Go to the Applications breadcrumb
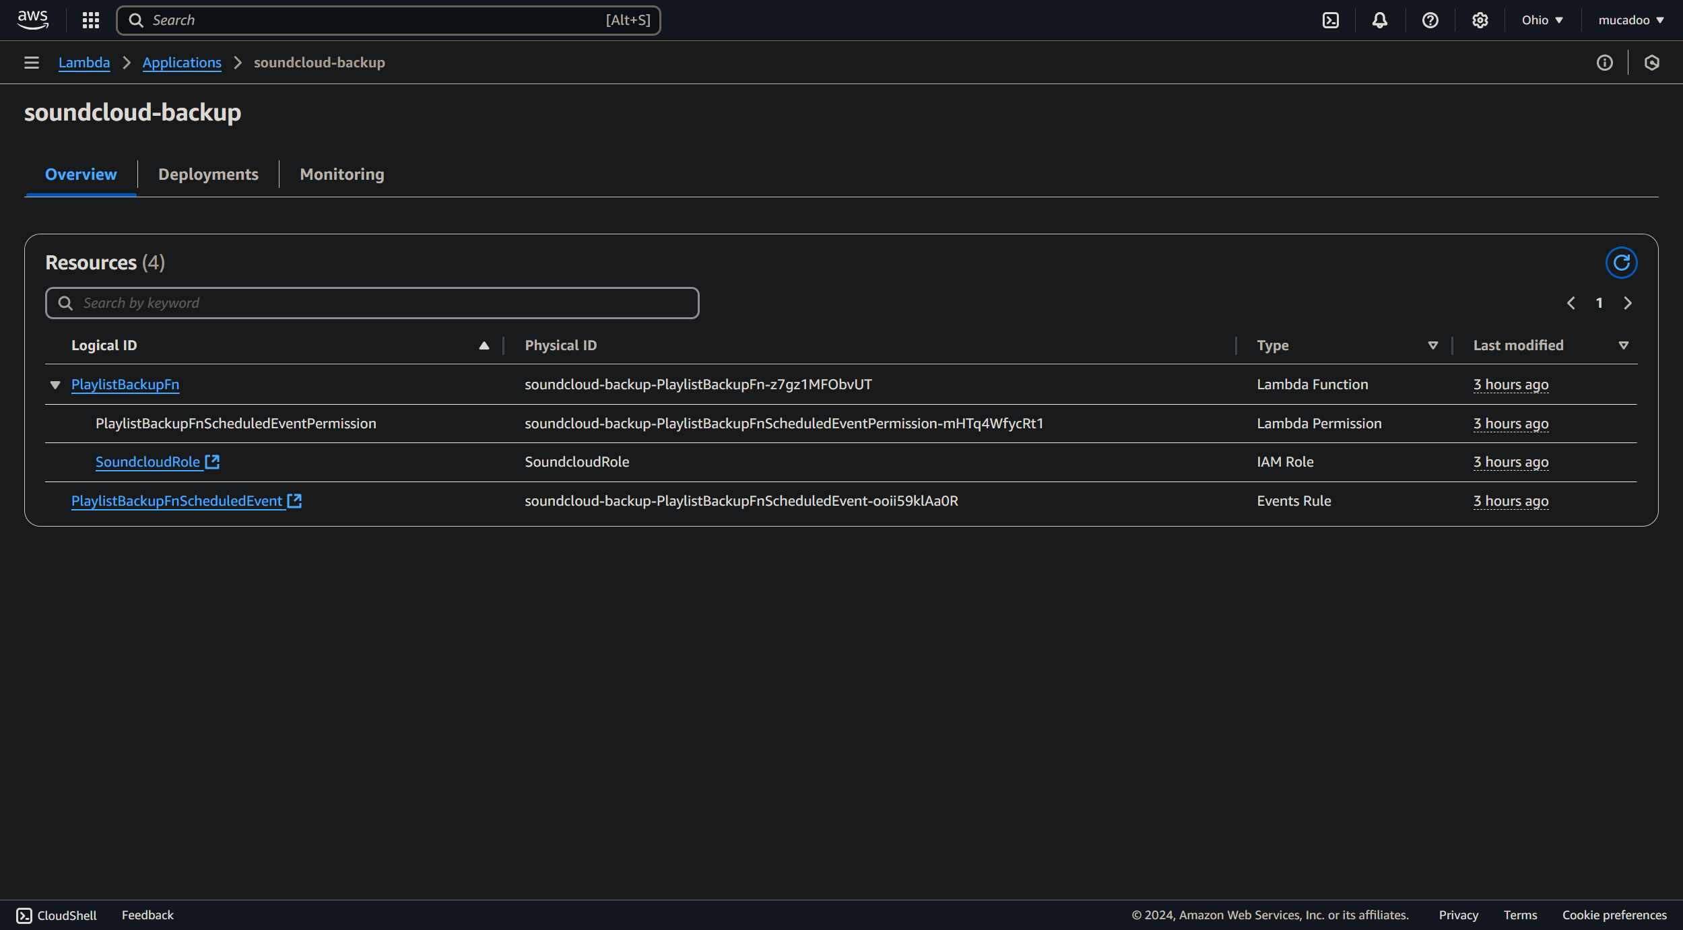1683x930 pixels. click(181, 63)
